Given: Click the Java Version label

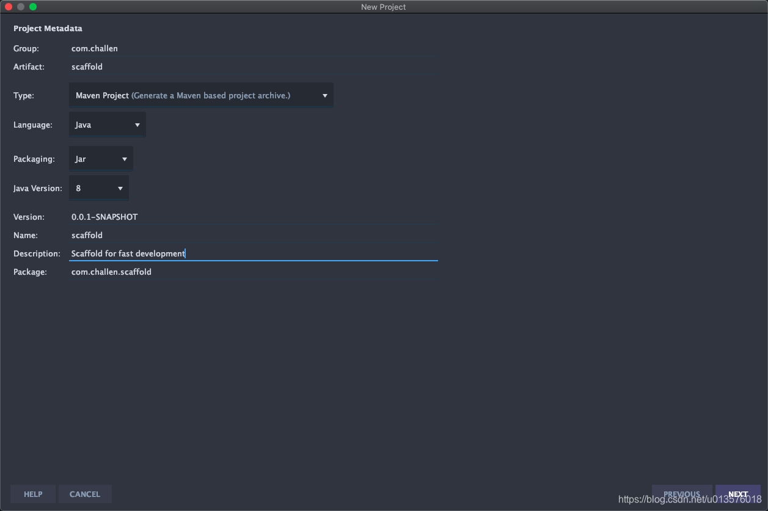Looking at the screenshot, I should (38, 188).
